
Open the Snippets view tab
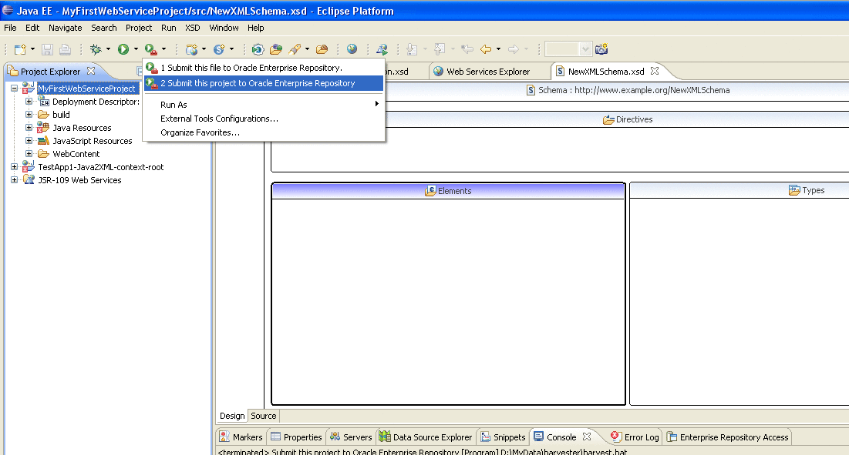click(503, 437)
